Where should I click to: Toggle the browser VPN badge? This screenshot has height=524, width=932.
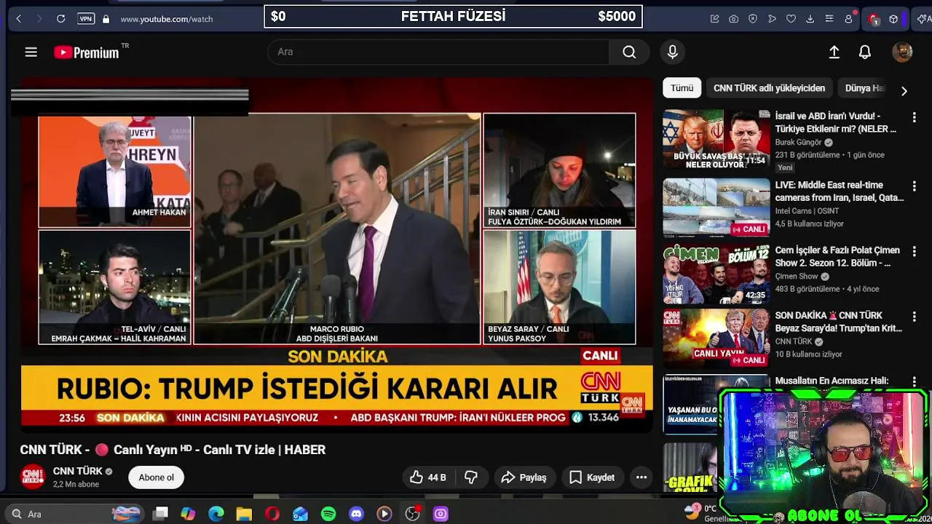point(86,19)
